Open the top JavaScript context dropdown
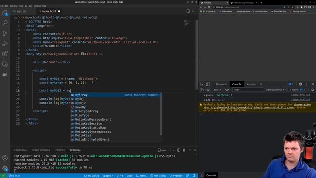This screenshot has height=178, width=316. click(x=217, y=90)
